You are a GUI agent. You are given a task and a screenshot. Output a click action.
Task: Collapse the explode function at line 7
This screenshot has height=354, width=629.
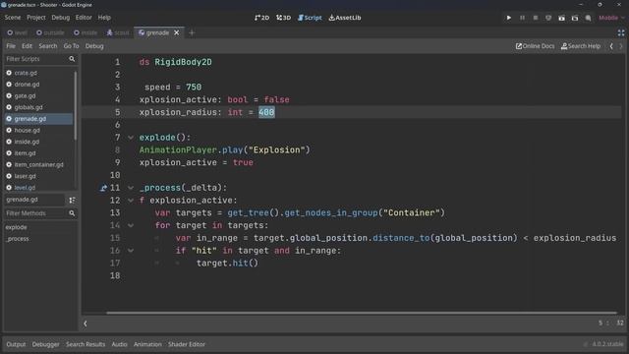click(131, 138)
